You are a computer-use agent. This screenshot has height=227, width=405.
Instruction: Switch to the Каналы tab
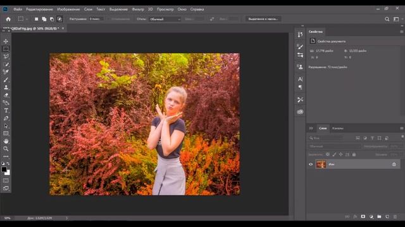338,128
